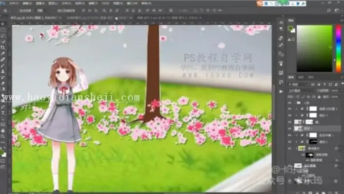Switch to the Paths tab
The image size is (344, 194).
click(311, 77)
